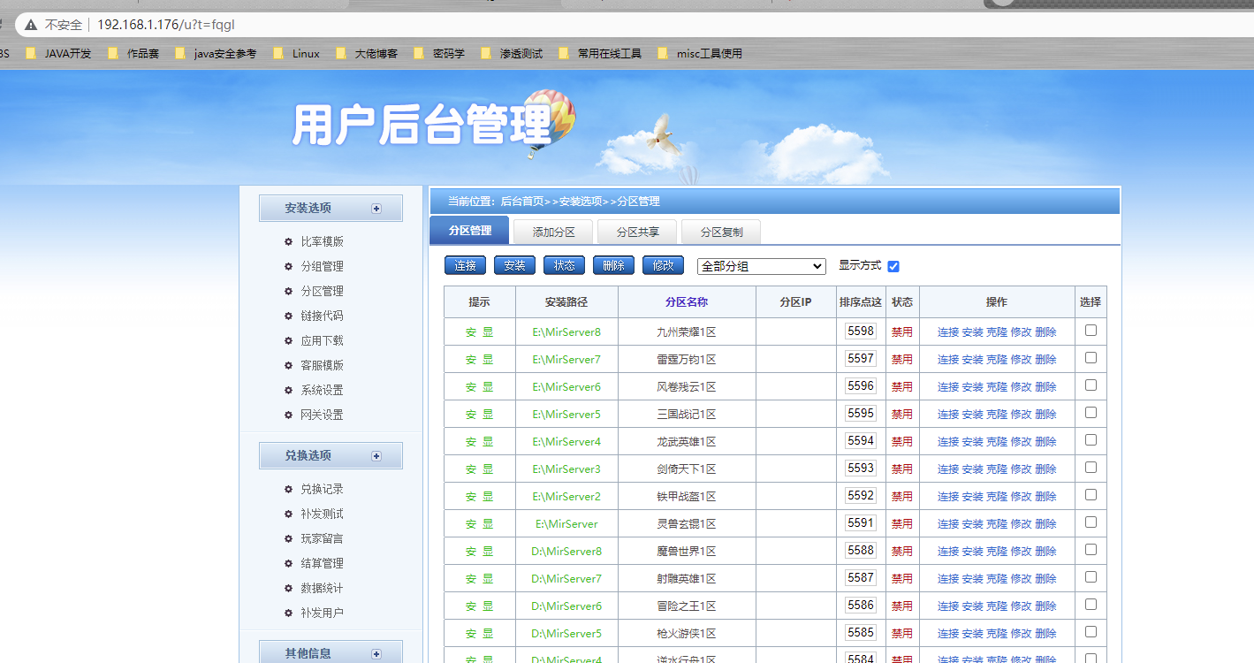This screenshot has height=663, width=1254.
Task: Sort by the 分区名称 column header
Action: click(x=687, y=302)
